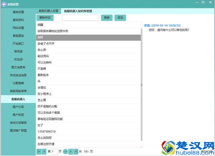Click the 搜索 button
This screenshot has height=156, width=215.
click(107, 17)
